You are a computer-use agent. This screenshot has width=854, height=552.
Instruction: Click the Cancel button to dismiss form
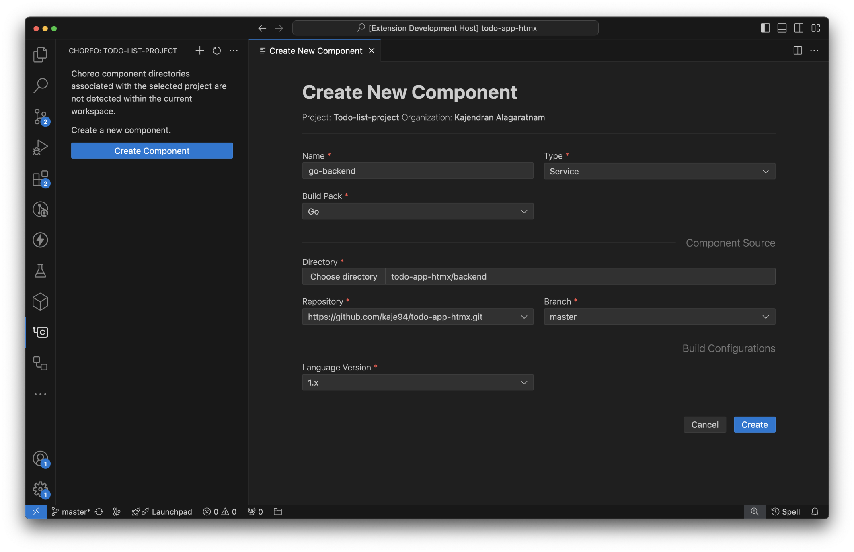click(x=704, y=425)
